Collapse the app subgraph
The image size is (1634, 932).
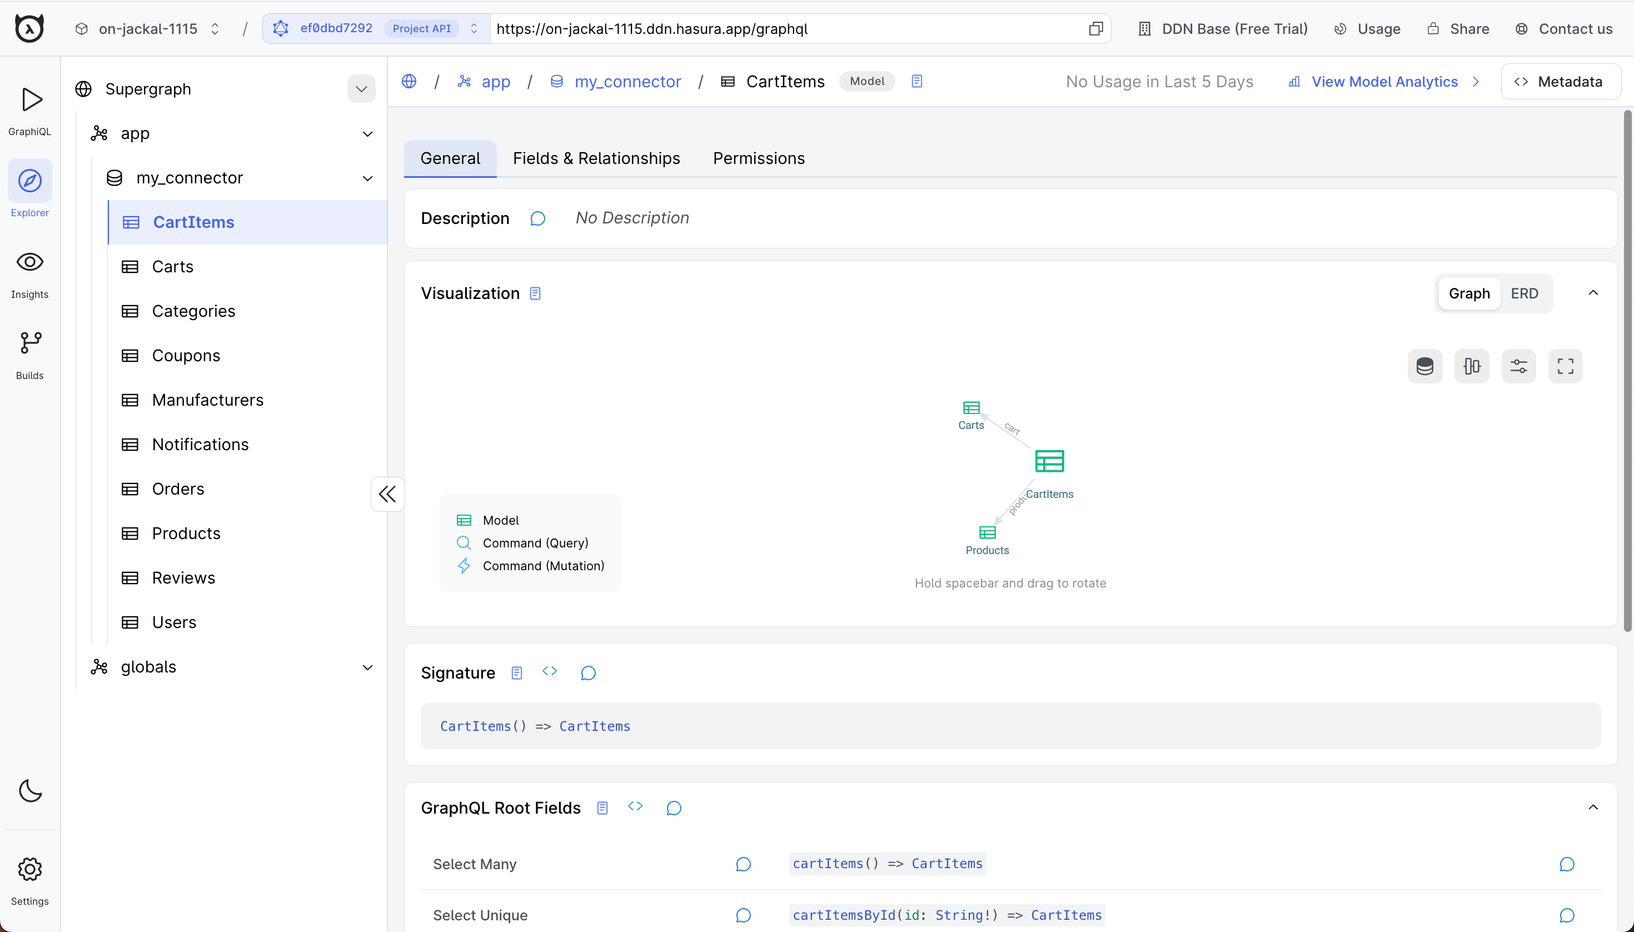click(x=367, y=134)
